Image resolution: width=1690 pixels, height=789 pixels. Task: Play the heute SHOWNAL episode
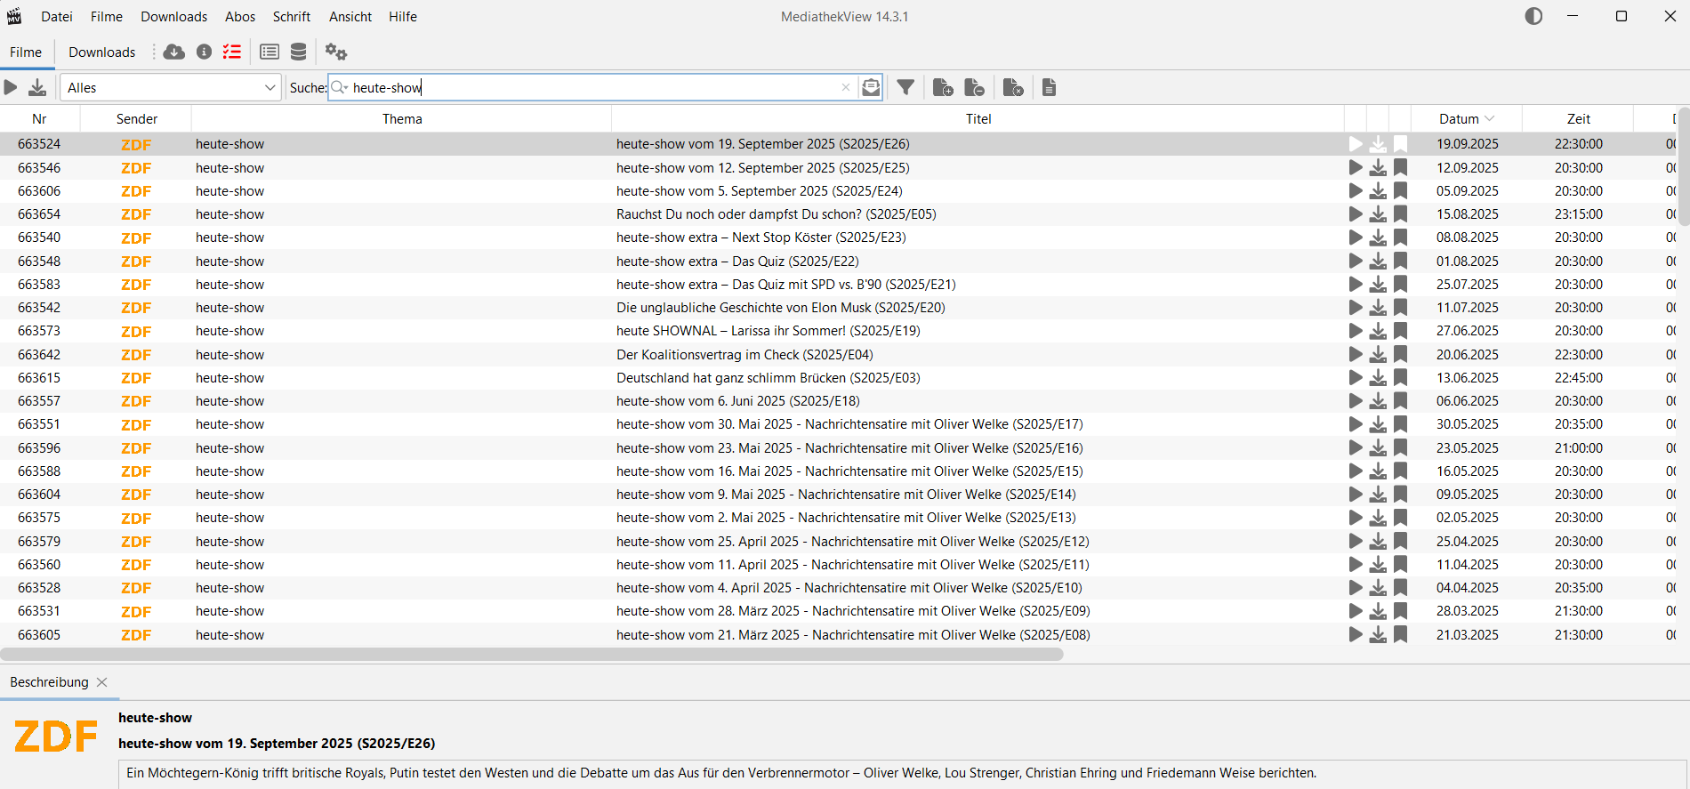1356,331
